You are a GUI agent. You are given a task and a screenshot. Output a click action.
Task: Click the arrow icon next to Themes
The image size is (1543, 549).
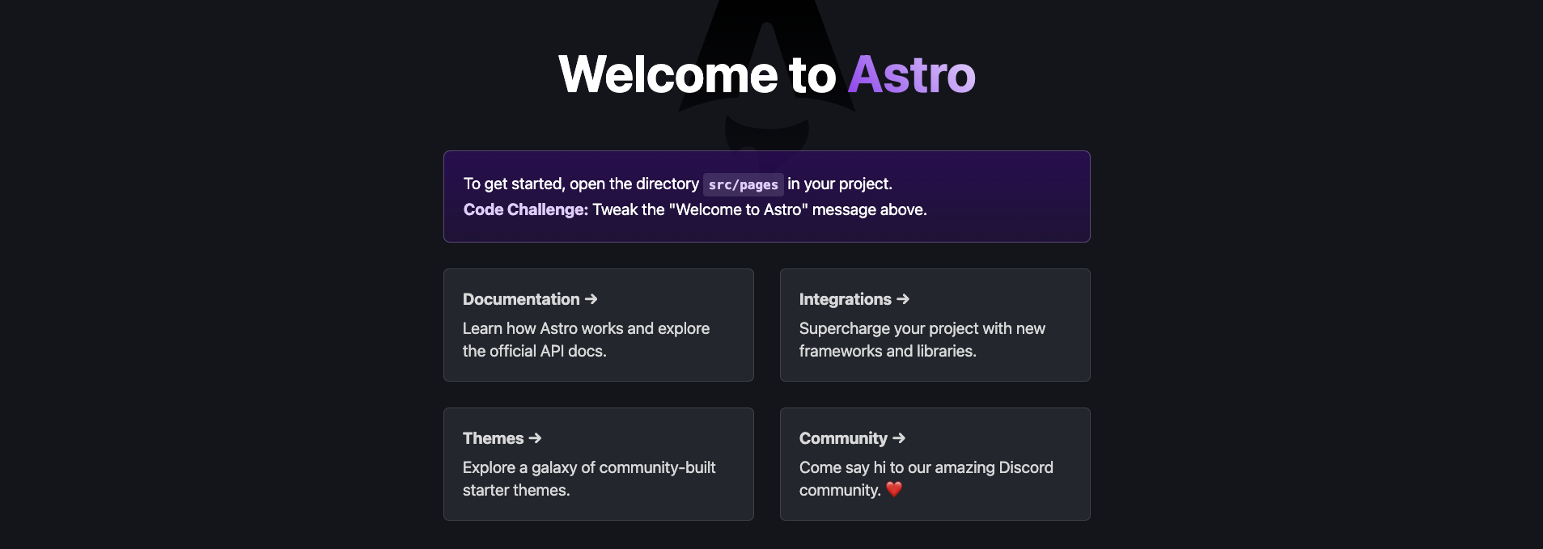coord(535,437)
